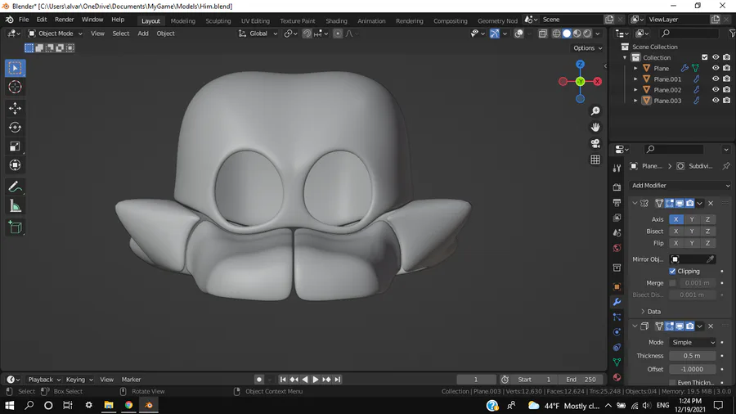
Task: Click the viewport Options button
Action: 587,48
